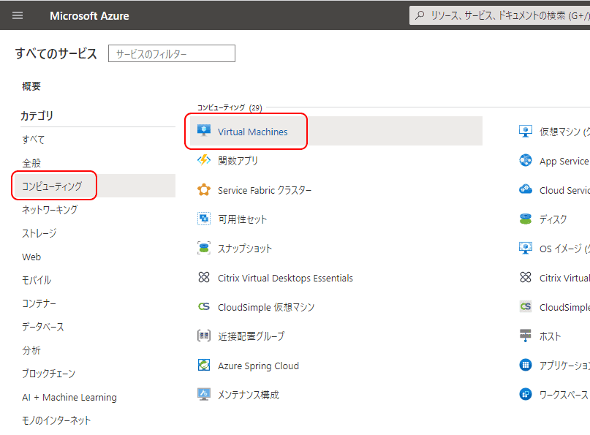Open the Virtual Machines service link

click(252, 132)
